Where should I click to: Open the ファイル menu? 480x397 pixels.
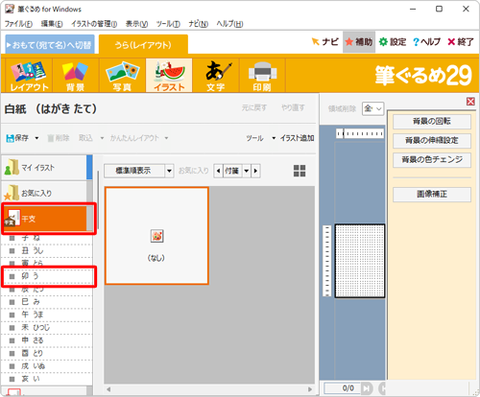click(18, 24)
